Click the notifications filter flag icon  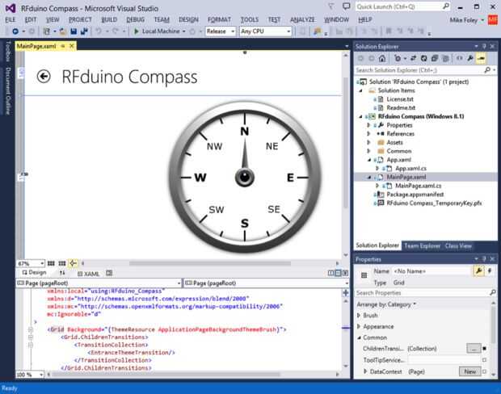coord(331,6)
